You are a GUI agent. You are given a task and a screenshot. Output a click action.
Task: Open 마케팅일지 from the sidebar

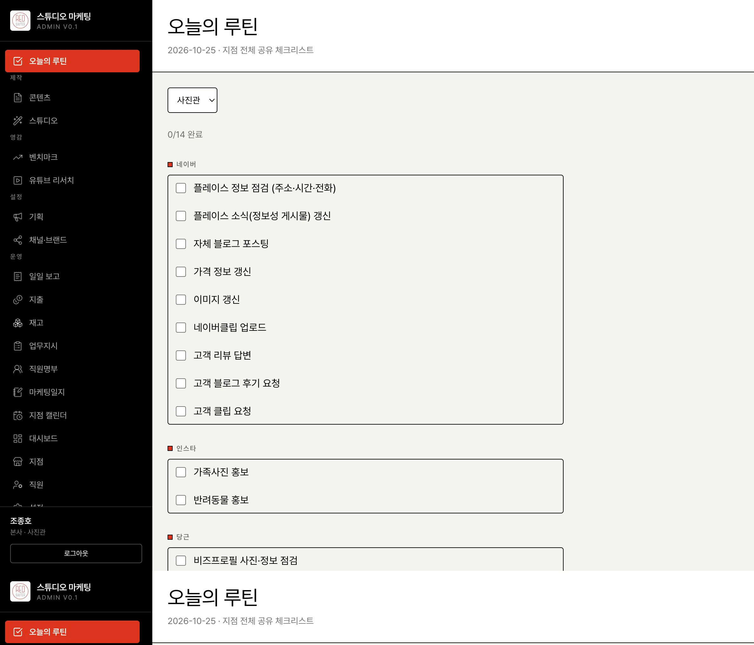(x=72, y=392)
